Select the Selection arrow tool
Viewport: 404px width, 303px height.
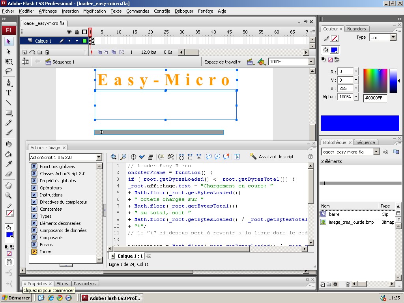(x=8, y=41)
